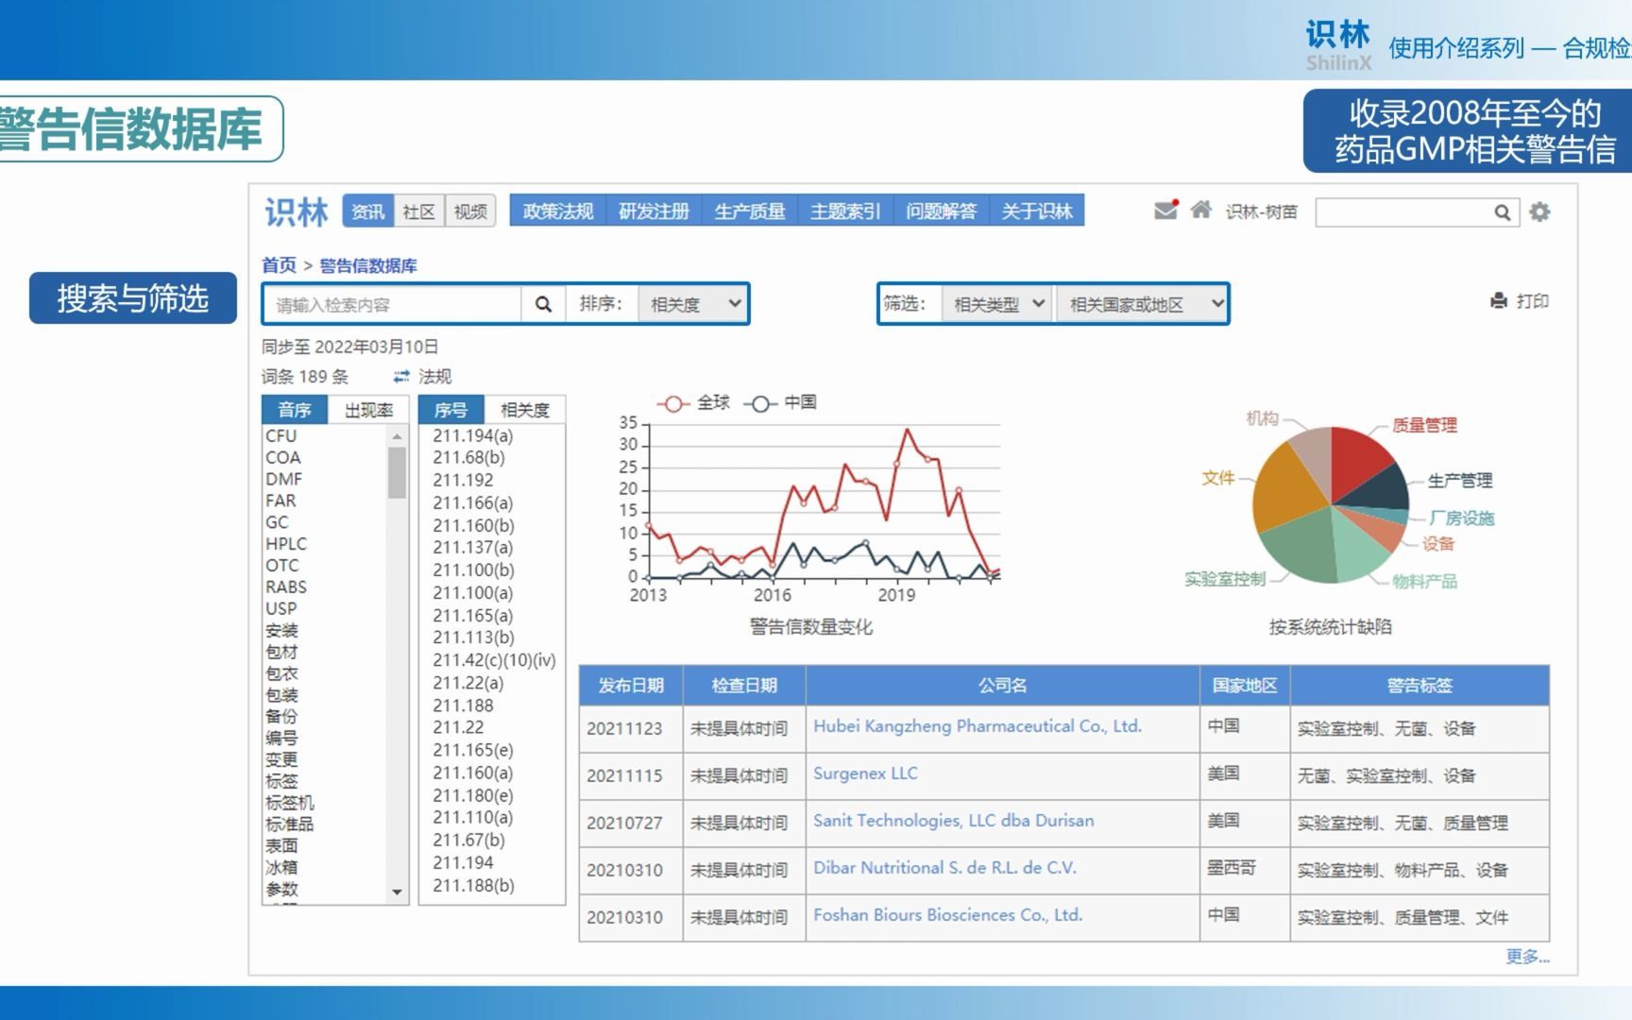Open settings gear icon
Screen dimensions: 1632x1020
[1539, 212]
